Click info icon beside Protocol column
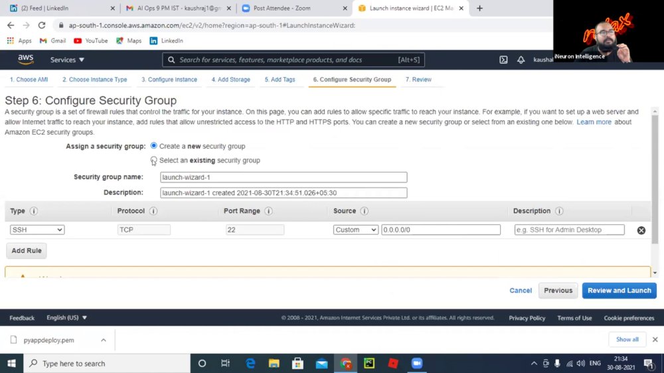 click(153, 211)
